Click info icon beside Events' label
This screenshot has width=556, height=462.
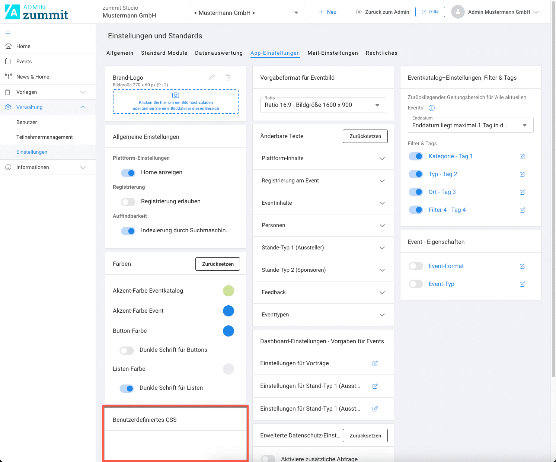click(x=432, y=108)
